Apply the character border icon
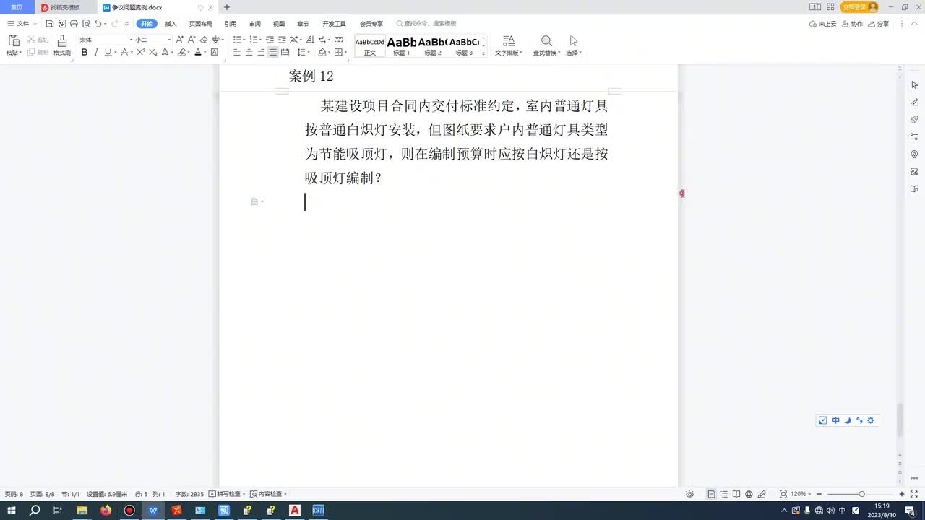 (215, 52)
